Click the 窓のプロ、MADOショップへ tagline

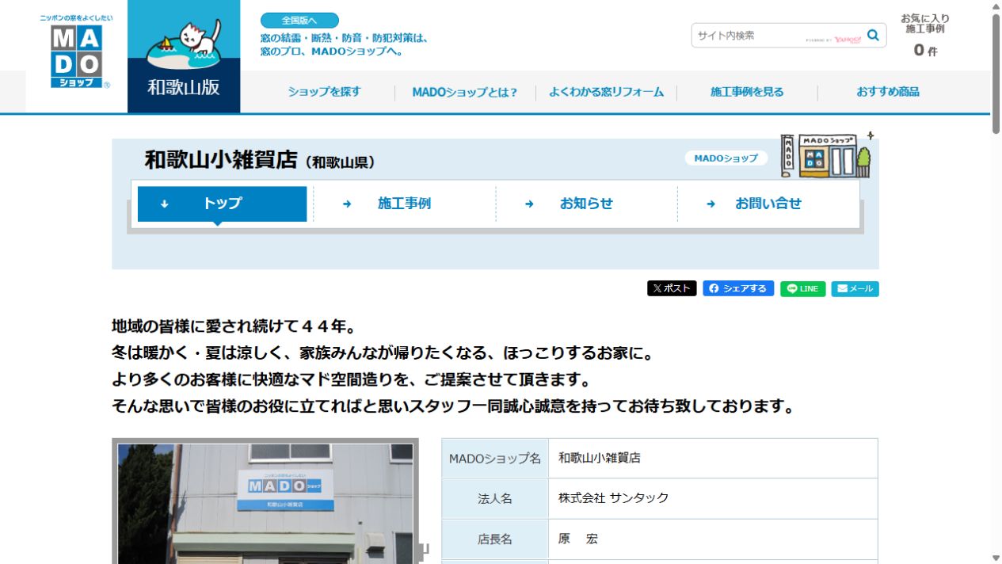pos(333,51)
